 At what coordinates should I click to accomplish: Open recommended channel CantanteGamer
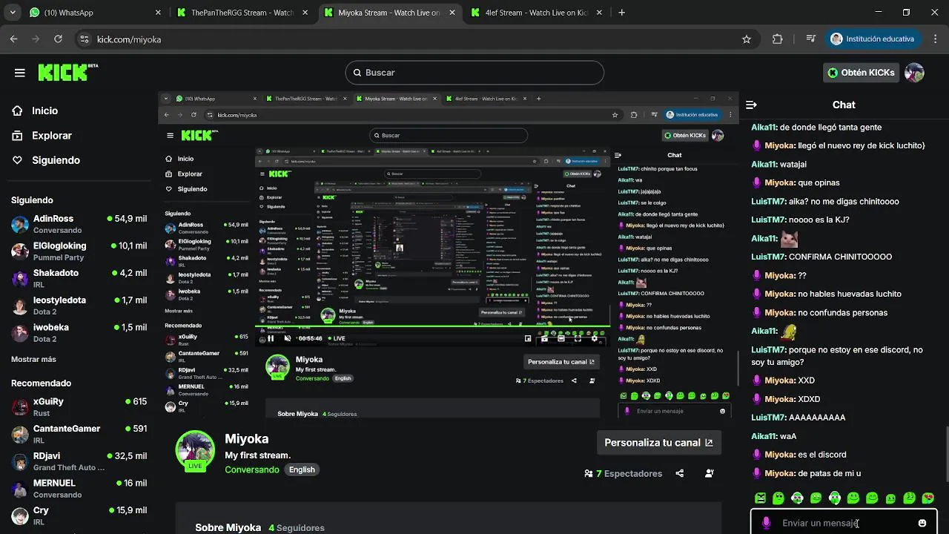[79, 434]
